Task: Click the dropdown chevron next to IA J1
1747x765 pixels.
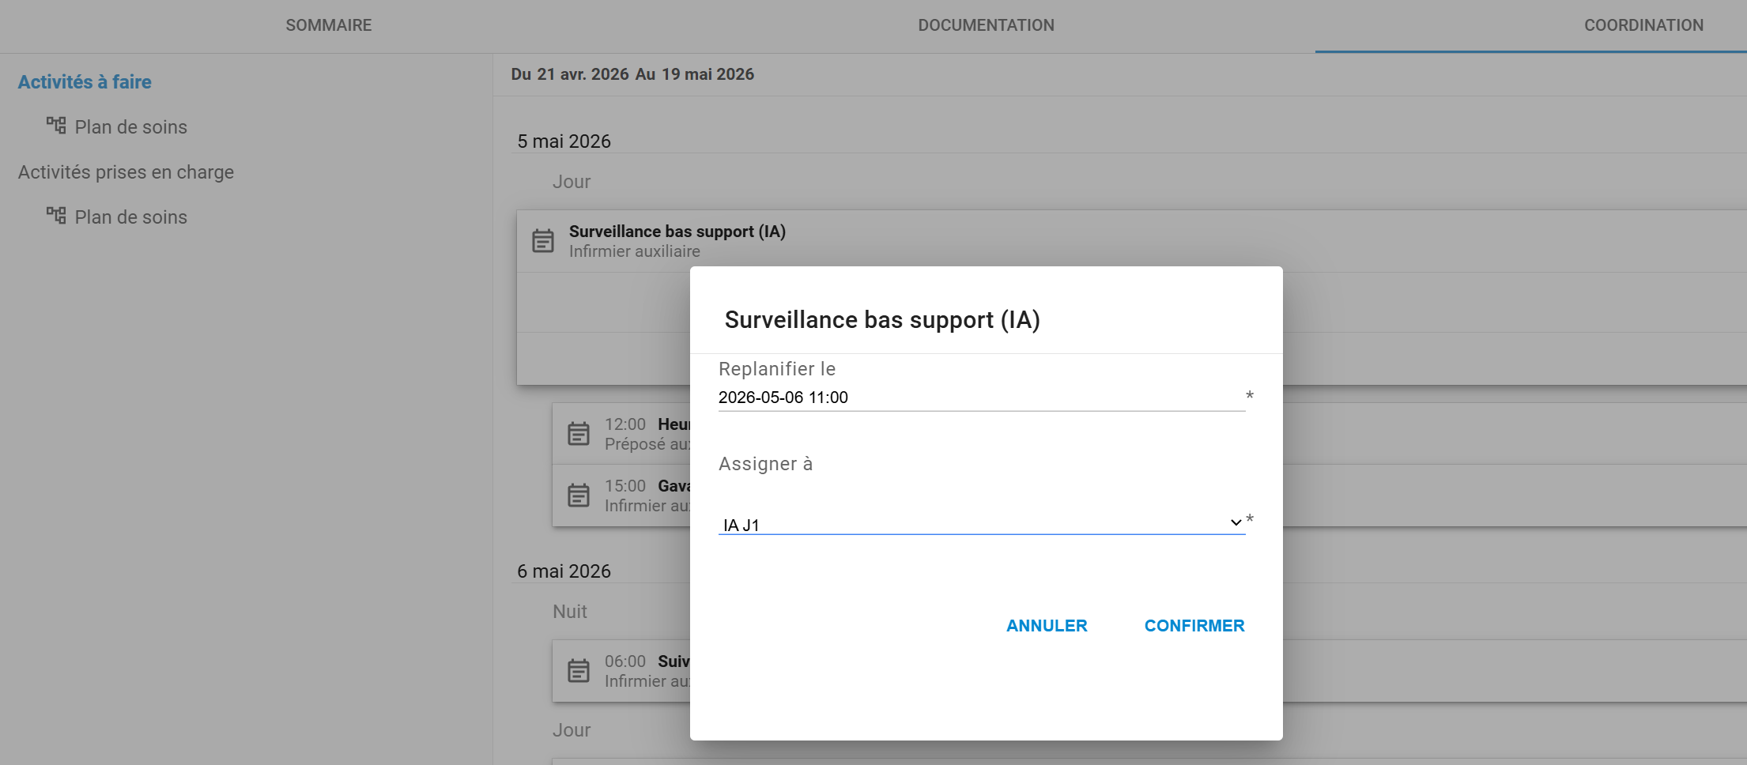Action: [1236, 522]
